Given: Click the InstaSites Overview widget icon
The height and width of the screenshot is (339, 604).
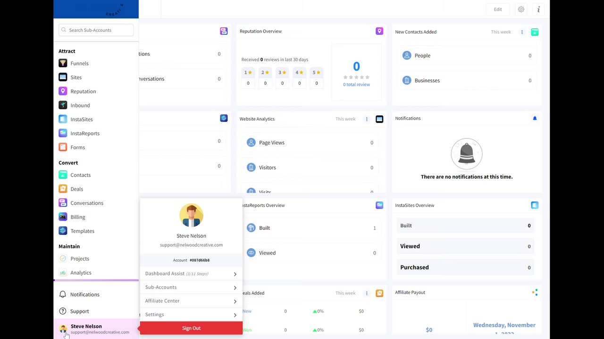Looking at the screenshot, I should pos(535,205).
